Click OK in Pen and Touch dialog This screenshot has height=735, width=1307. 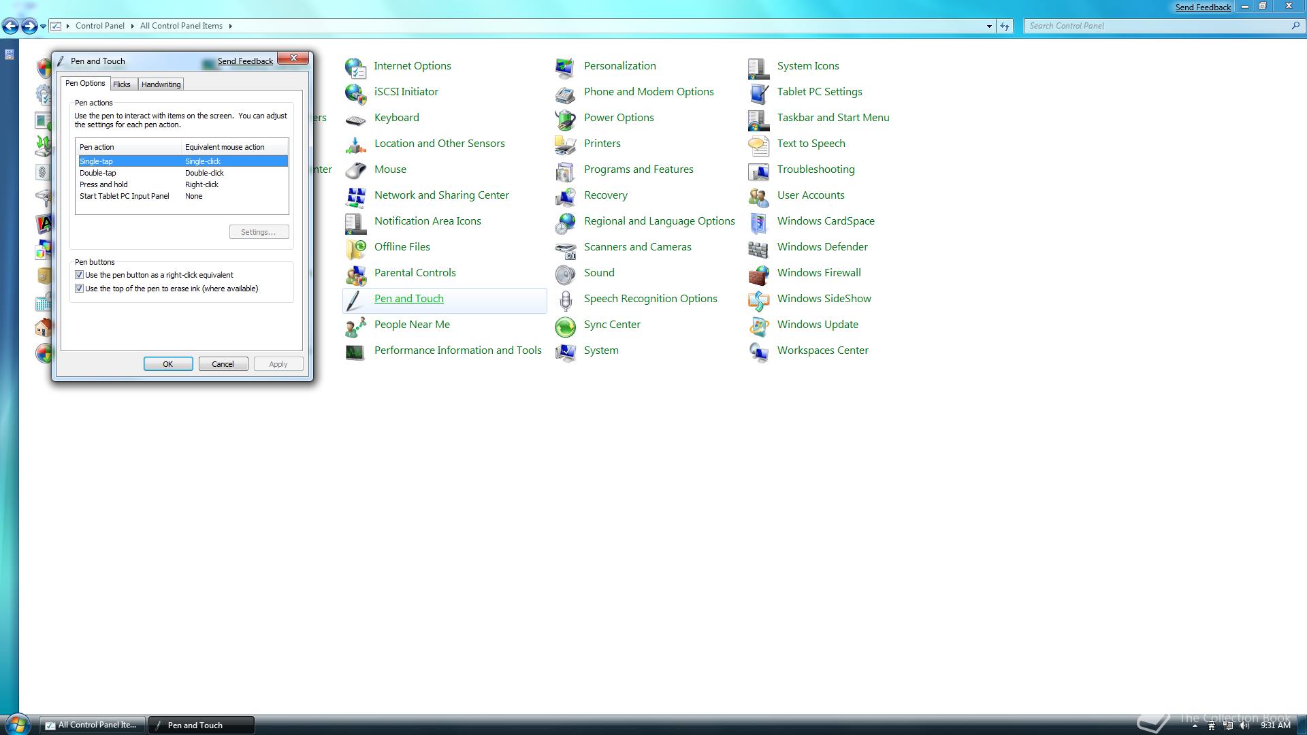168,364
